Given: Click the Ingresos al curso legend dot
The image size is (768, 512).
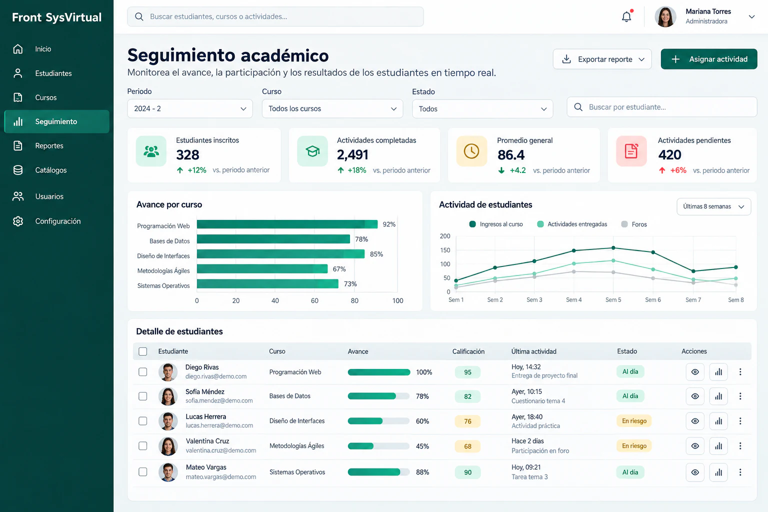Looking at the screenshot, I should coord(472,224).
